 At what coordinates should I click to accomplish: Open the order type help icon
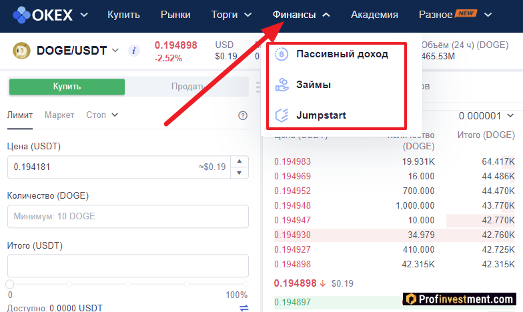(243, 115)
